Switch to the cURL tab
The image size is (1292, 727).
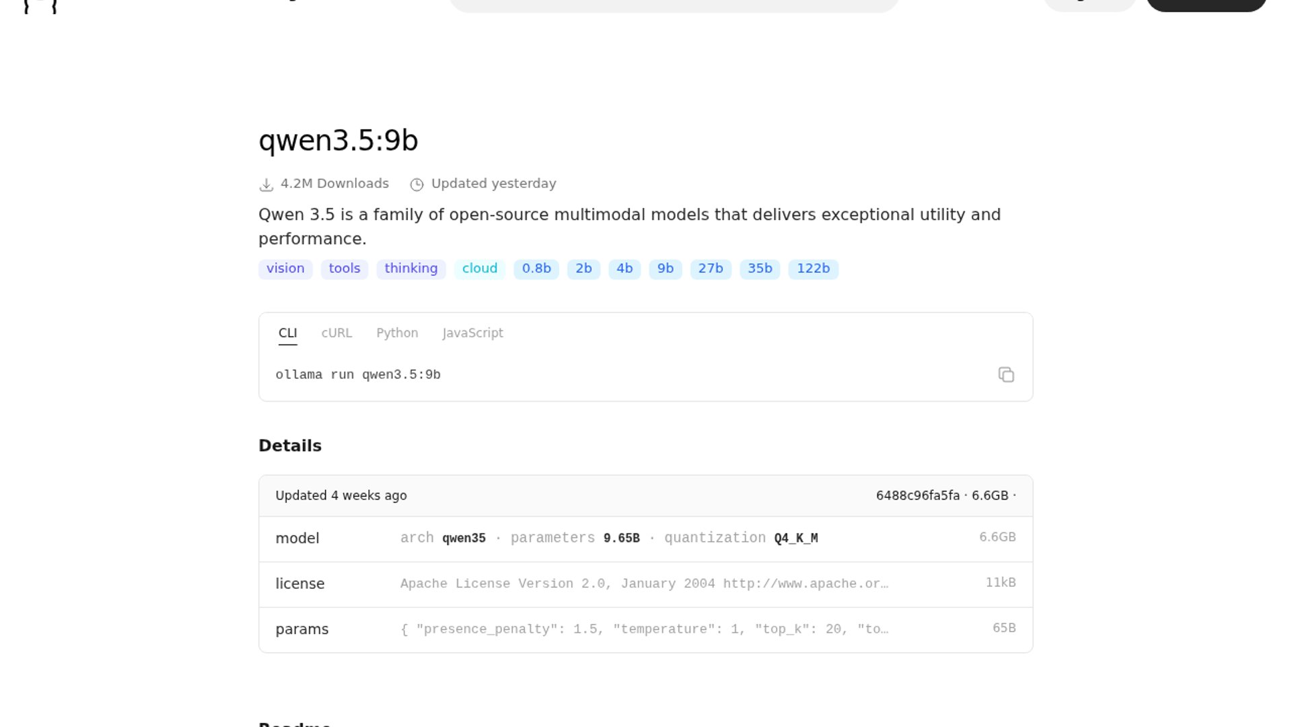coord(336,333)
